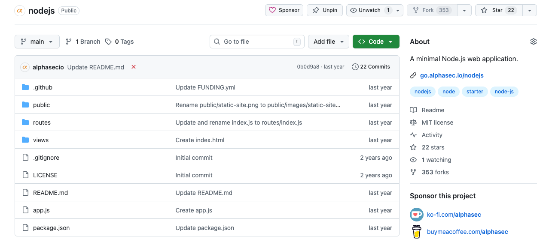Click the file icon for README.md
Screen dimensions: 549x242
click(25, 193)
